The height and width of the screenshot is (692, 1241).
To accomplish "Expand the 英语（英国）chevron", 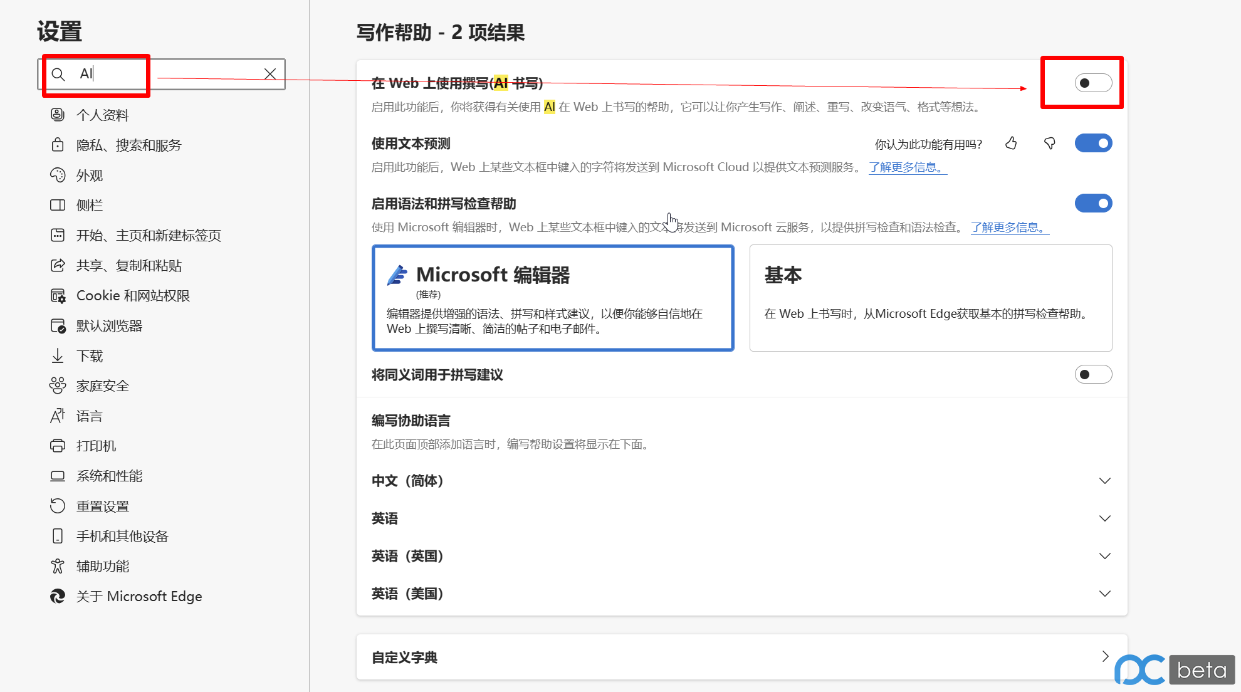I will tap(1105, 556).
